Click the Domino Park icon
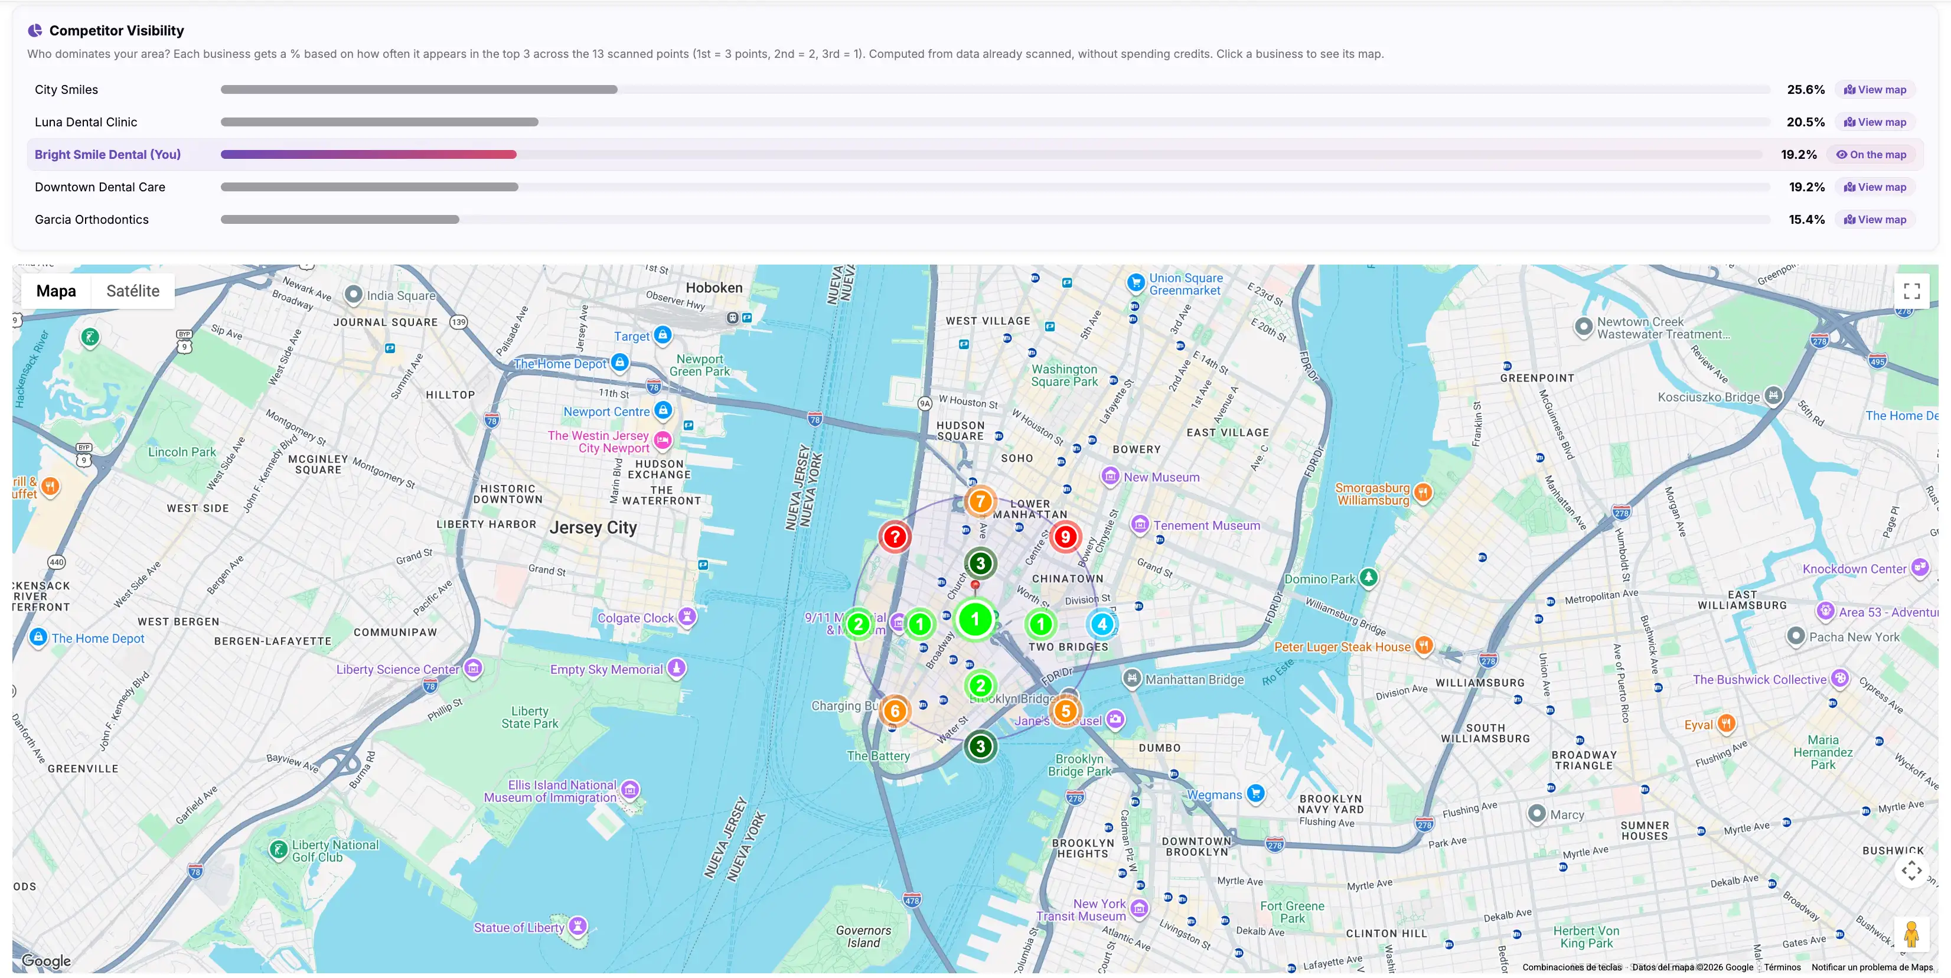1951x978 pixels. [x=1368, y=577]
